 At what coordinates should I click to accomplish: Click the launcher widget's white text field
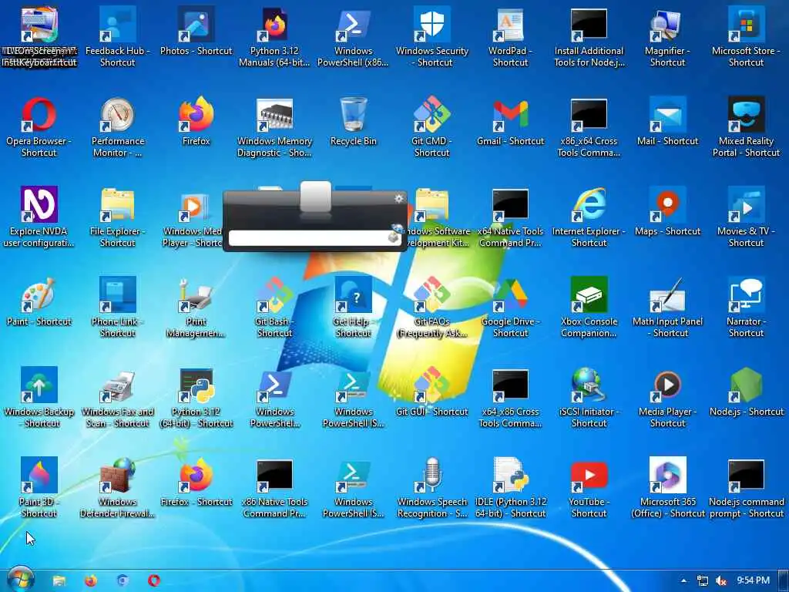point(314,238)
